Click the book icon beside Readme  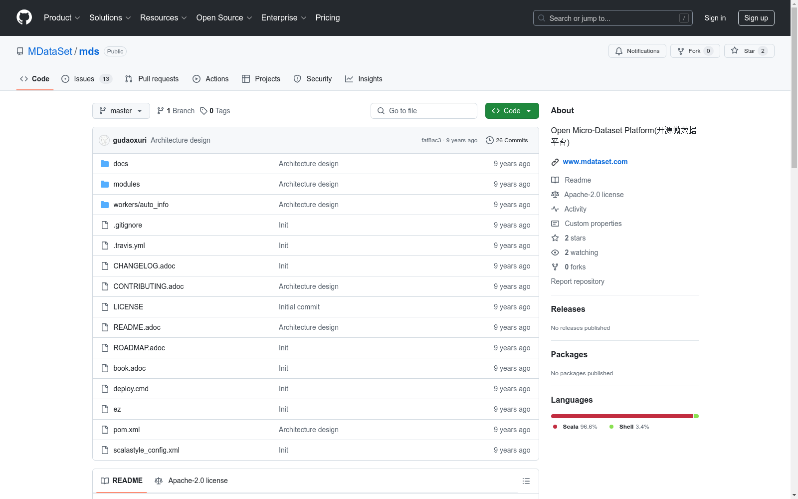pos(555,180)
